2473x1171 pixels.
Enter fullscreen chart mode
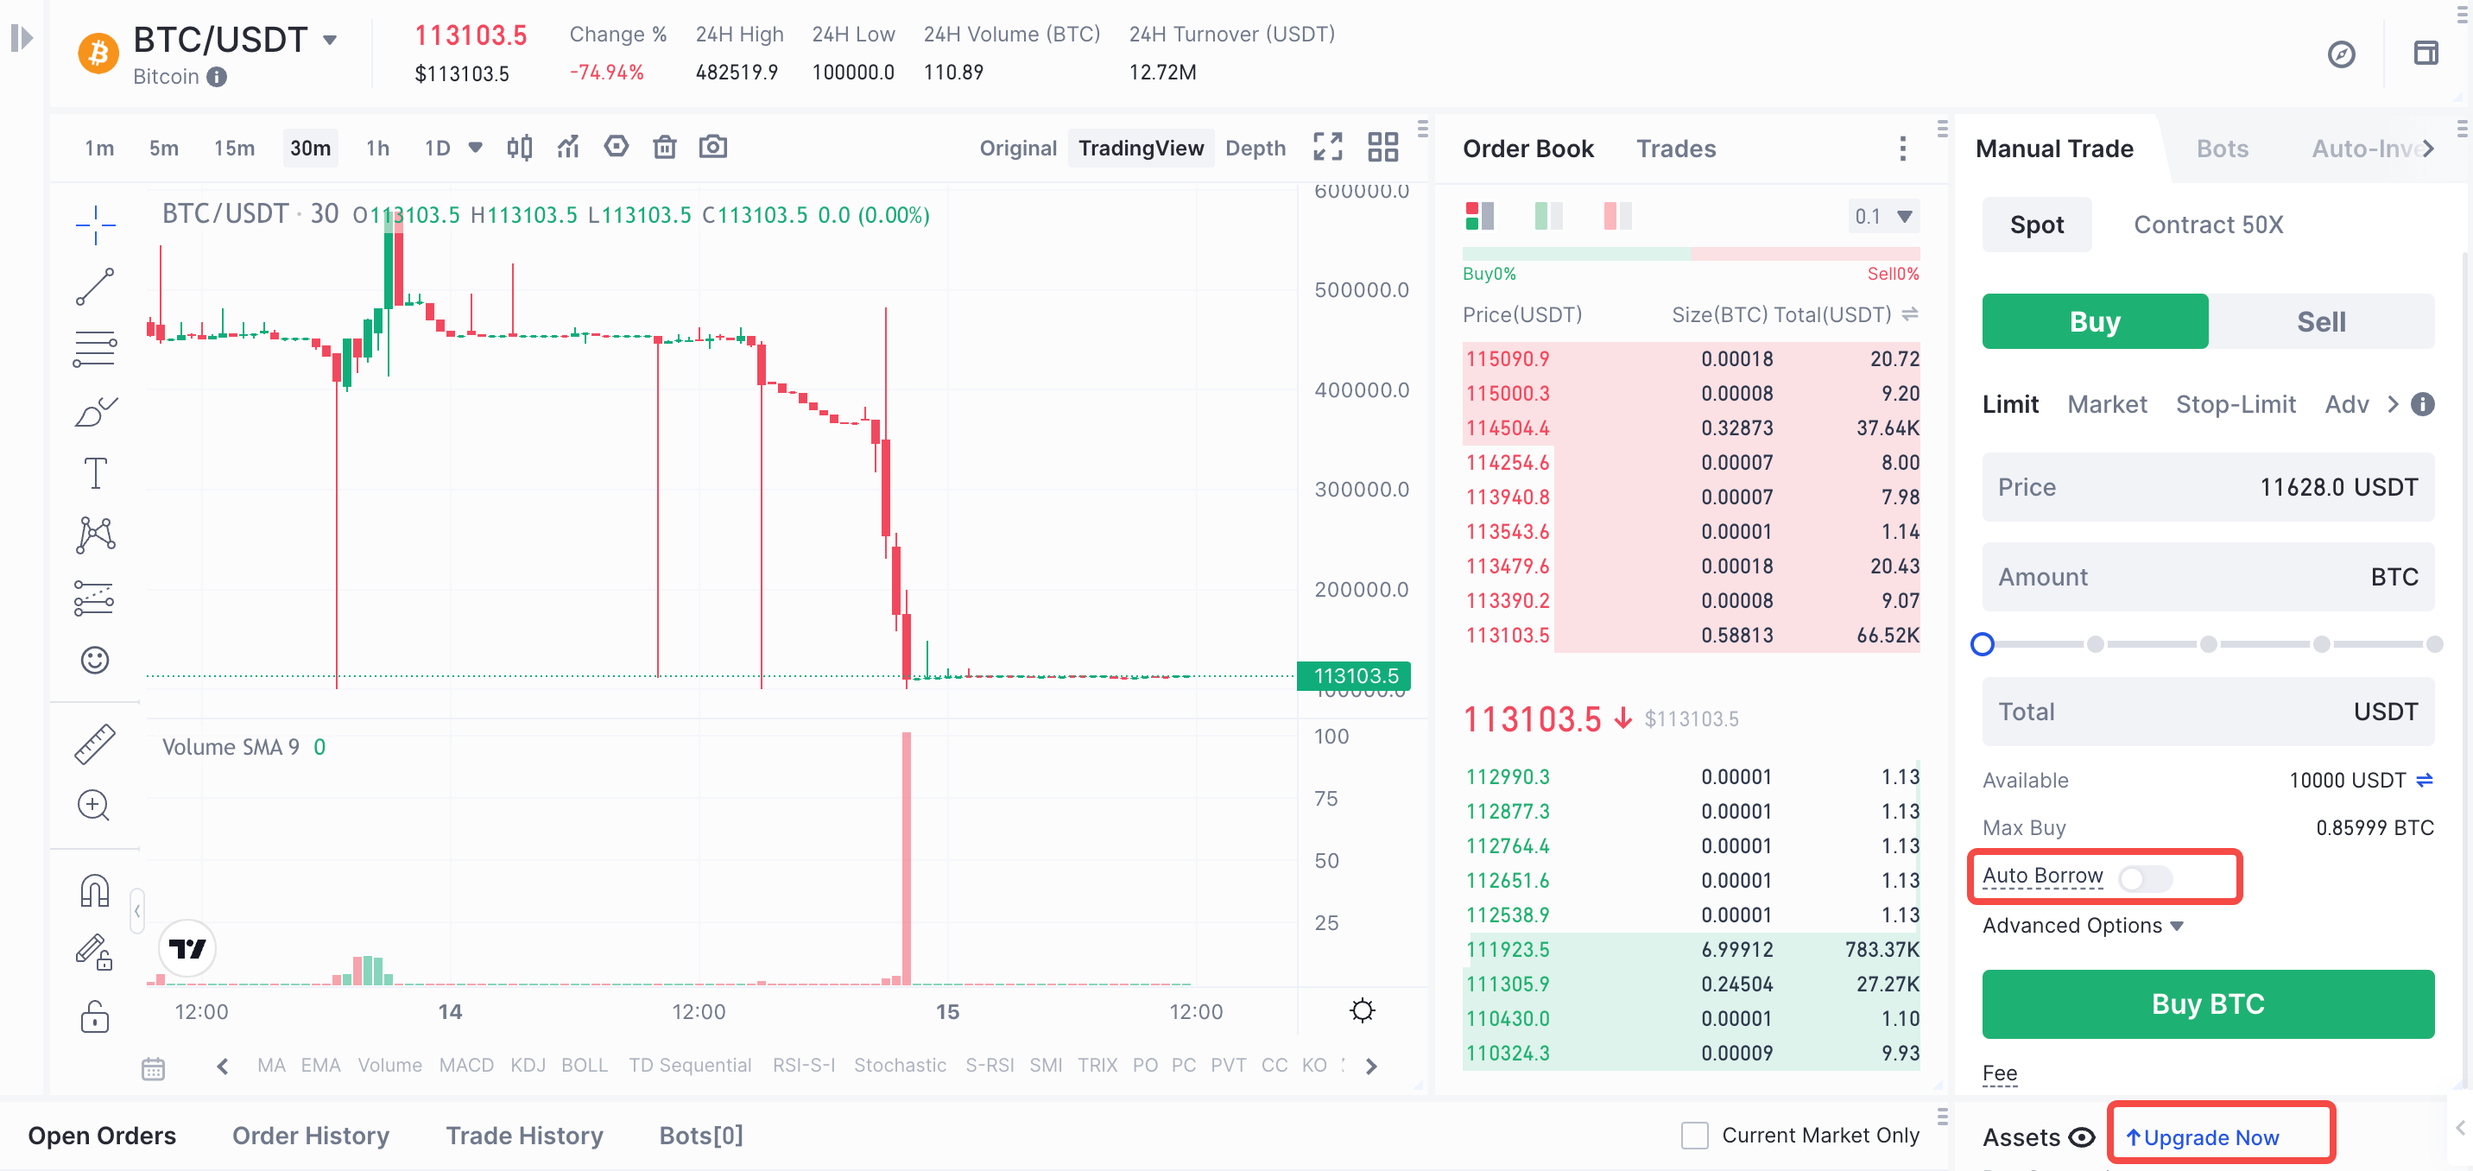(1328, 147)
